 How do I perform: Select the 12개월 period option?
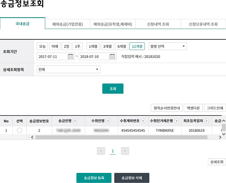137,46
